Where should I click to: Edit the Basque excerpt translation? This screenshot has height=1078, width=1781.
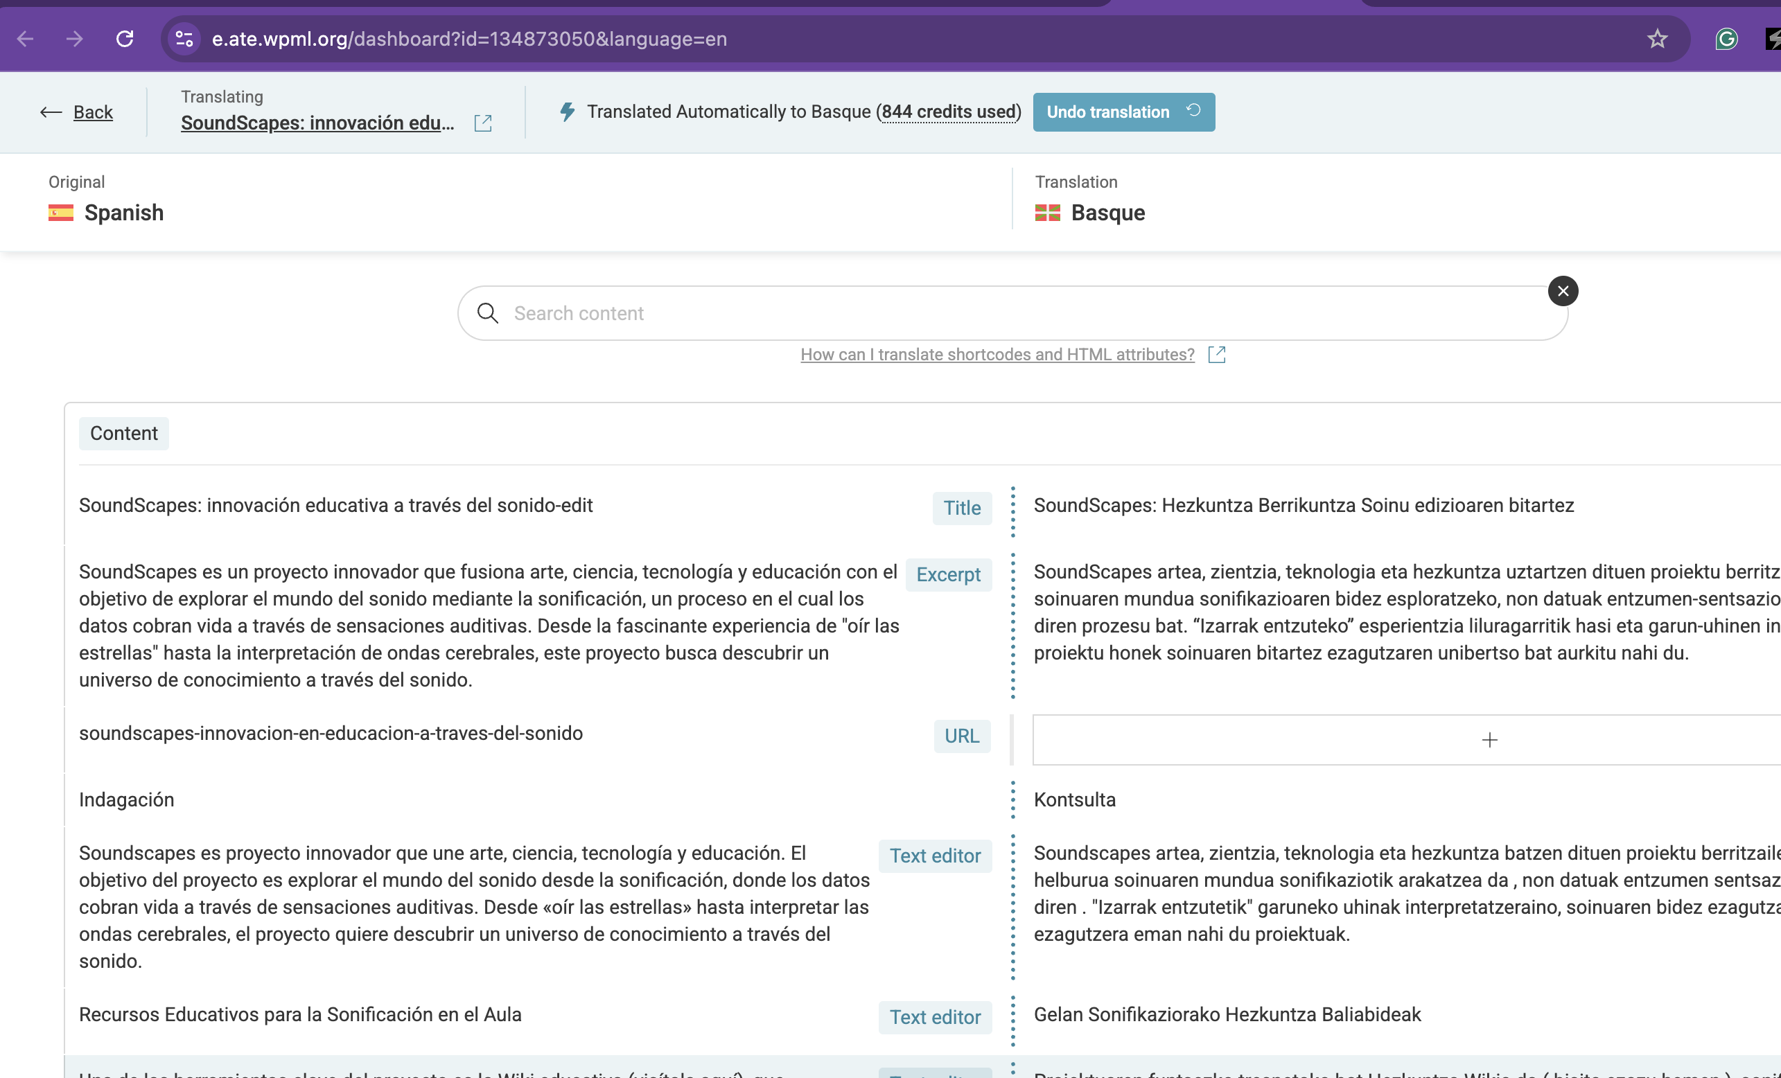point(1407,612)
